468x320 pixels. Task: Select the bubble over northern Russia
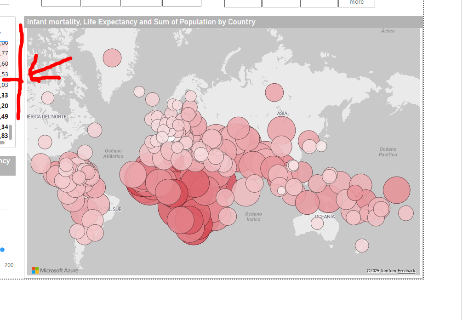[274, 92]
